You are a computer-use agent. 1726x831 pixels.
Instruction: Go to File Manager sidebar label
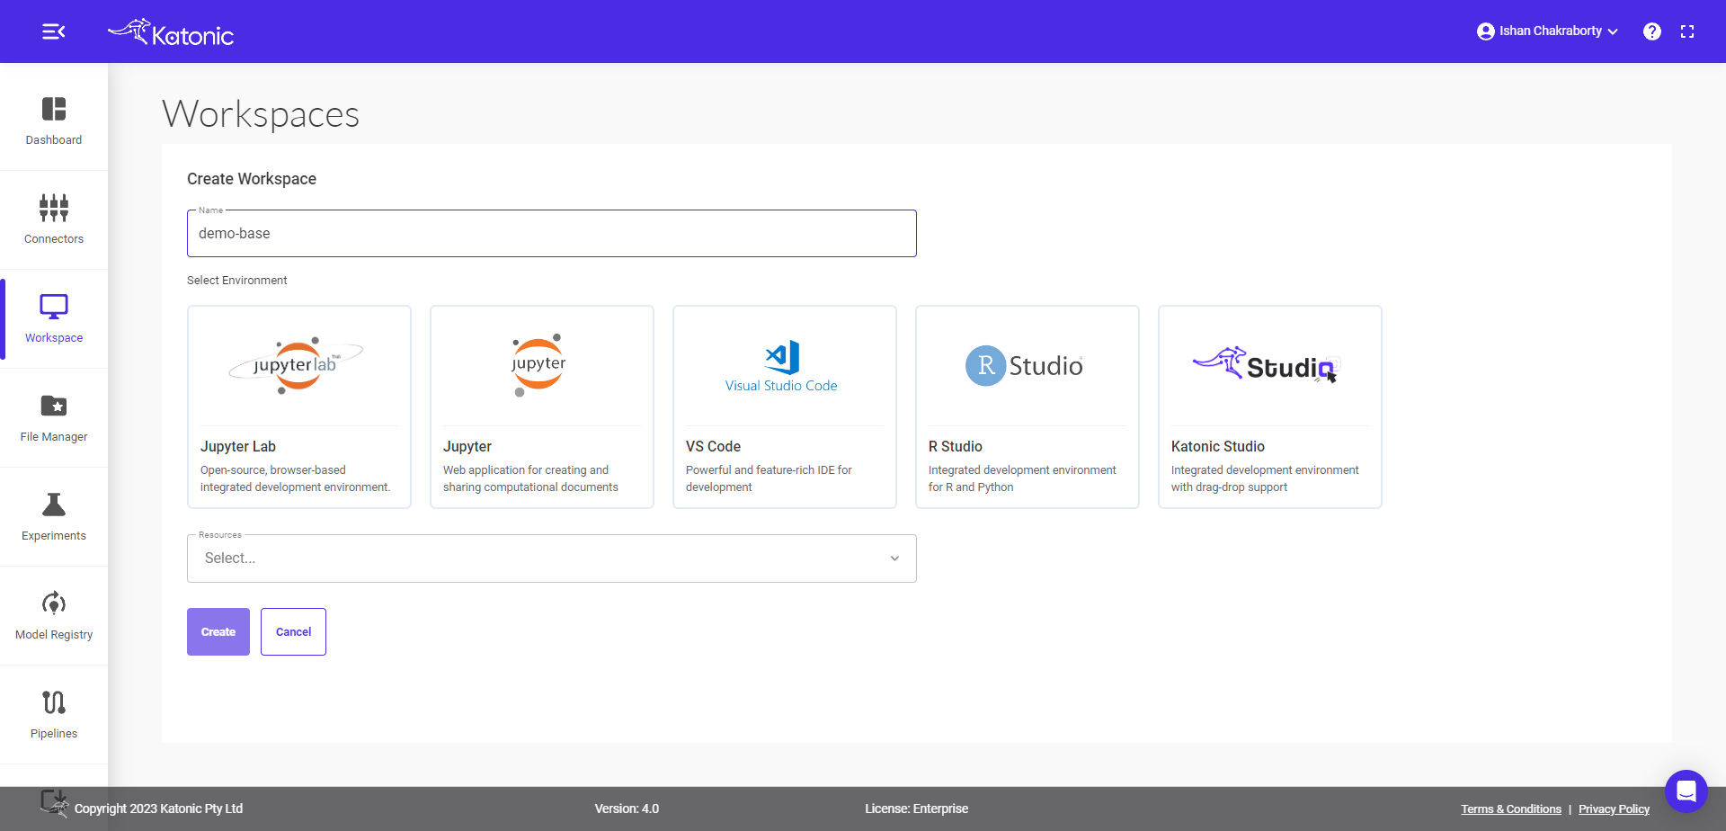click(54, 437)
